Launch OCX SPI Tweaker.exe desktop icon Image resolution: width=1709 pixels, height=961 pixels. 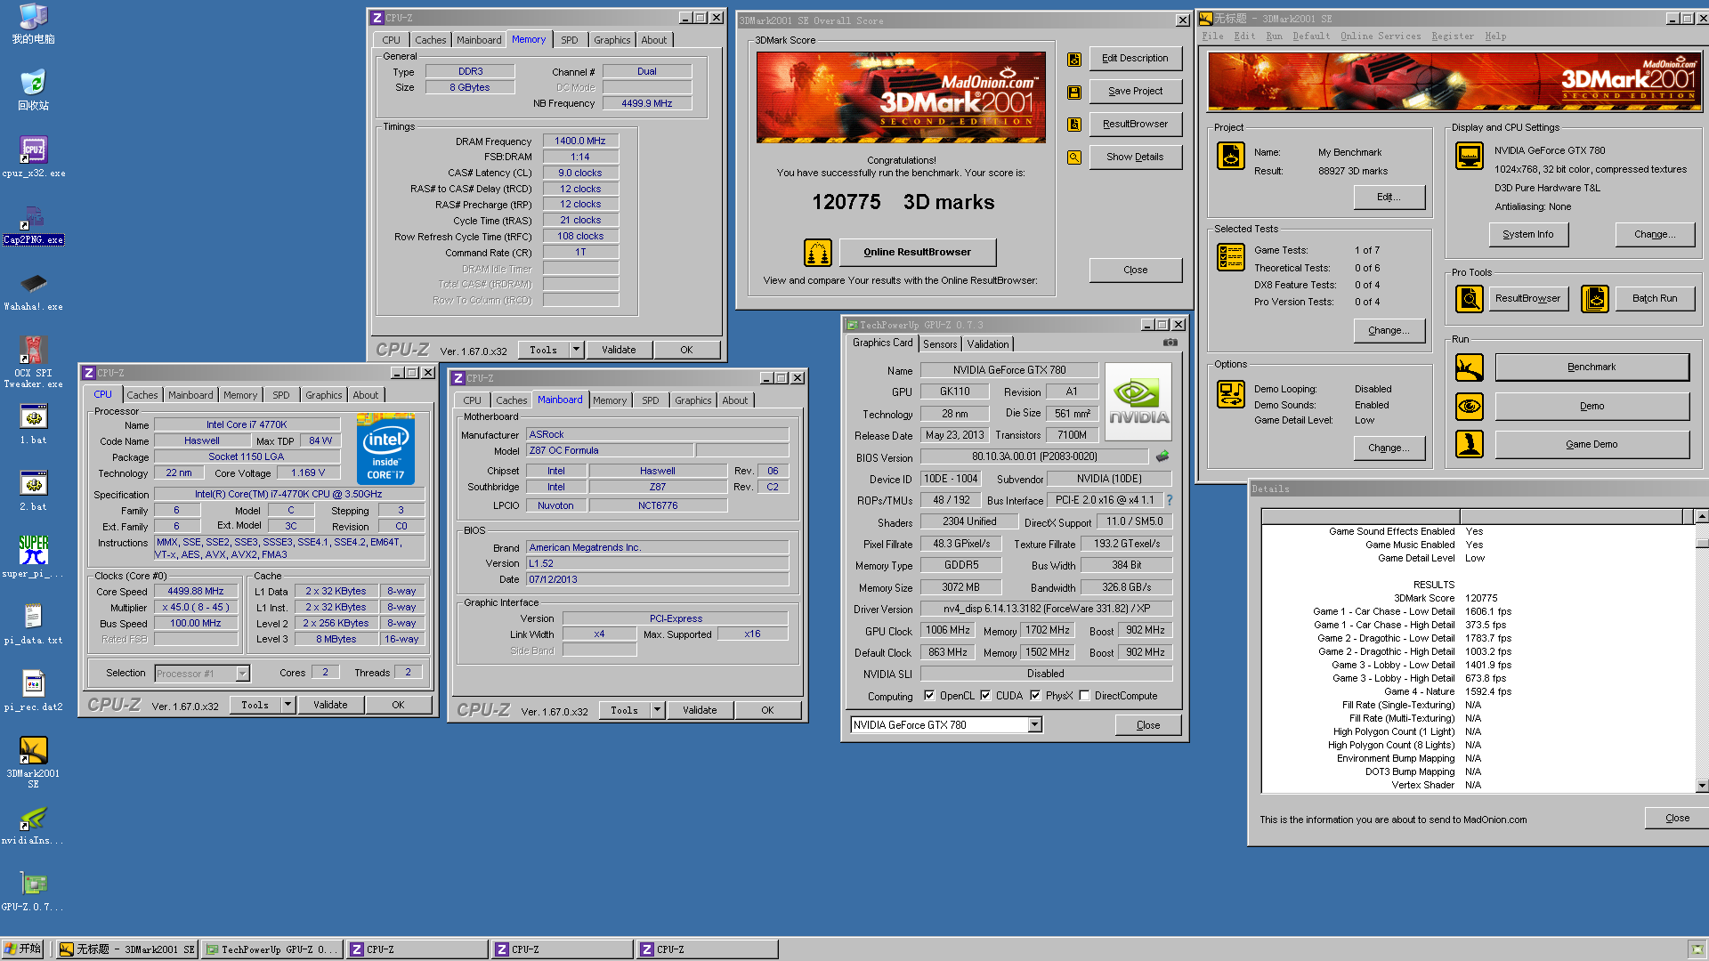[x=33, y=361]
